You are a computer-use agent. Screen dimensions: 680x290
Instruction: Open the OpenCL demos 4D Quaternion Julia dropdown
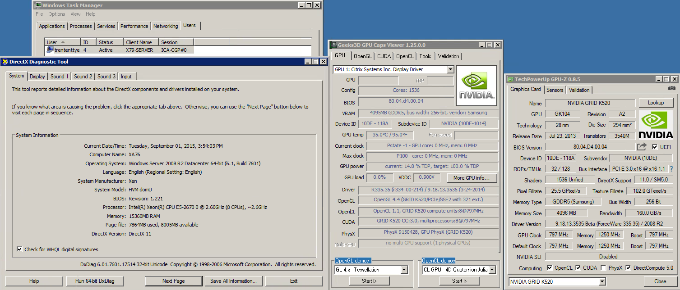click(x=492, y=270)
